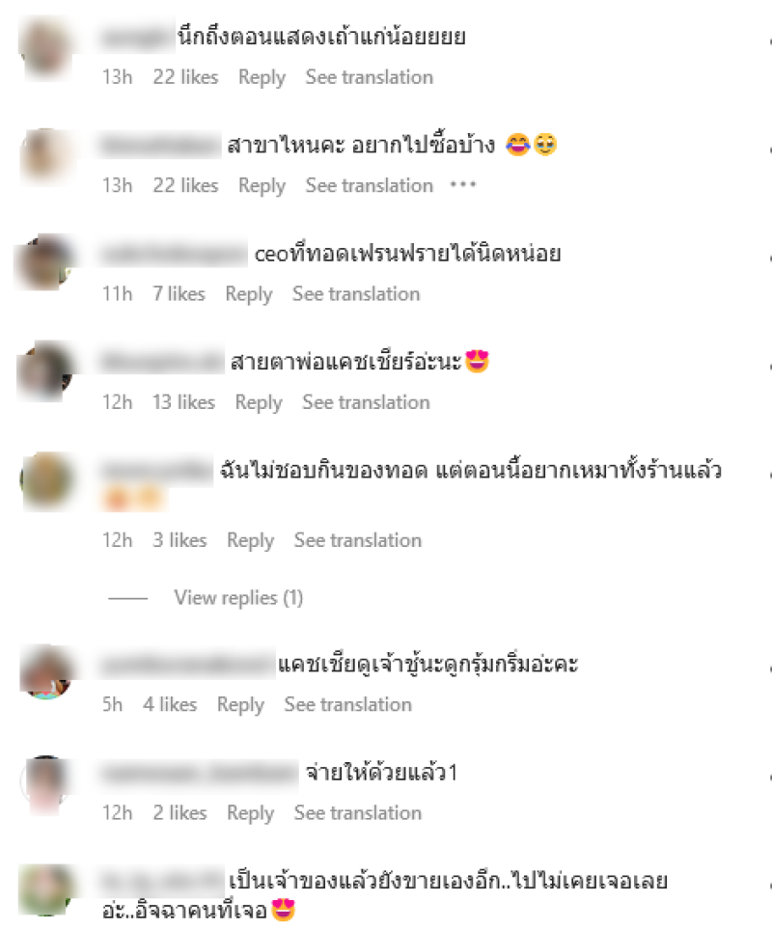View the 7 likes list

point(179,293)
